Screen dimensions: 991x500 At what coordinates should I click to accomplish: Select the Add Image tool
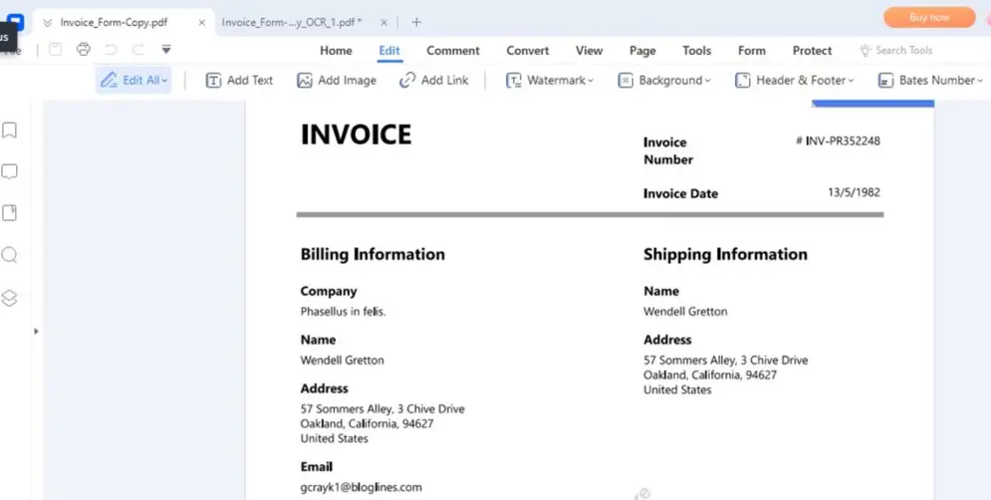[337, 81]
